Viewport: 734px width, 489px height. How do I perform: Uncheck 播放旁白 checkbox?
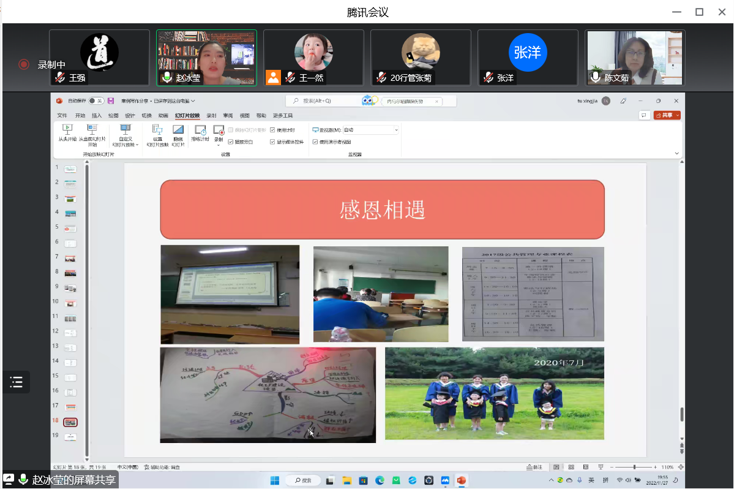(x=231, y=142)
